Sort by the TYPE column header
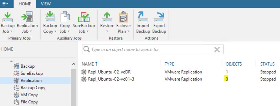Screen dimensions: 280x106 (169, 64)
